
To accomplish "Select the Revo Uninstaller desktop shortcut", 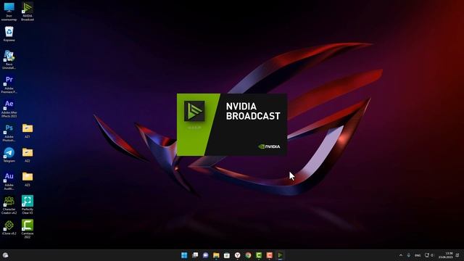I will click(9, 59).
